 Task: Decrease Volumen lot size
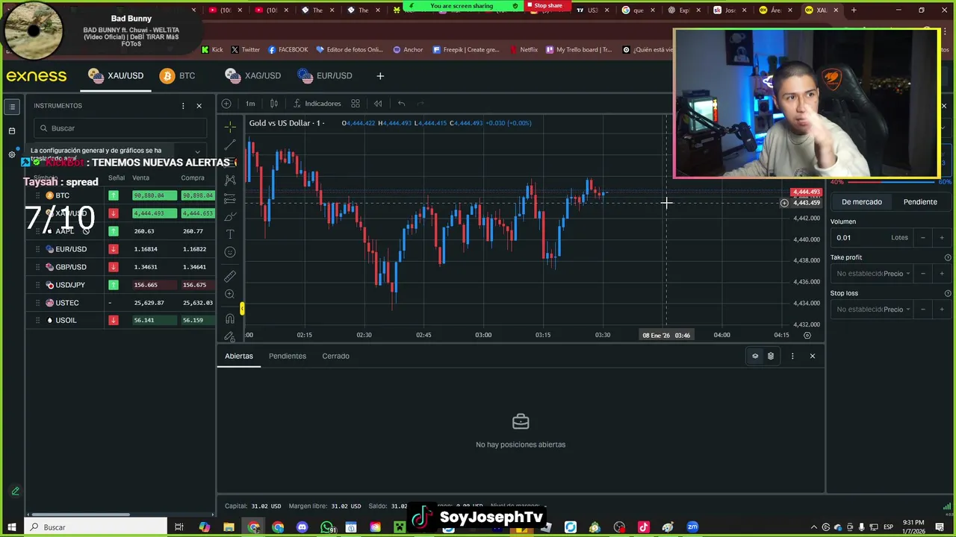click(922, 238)
